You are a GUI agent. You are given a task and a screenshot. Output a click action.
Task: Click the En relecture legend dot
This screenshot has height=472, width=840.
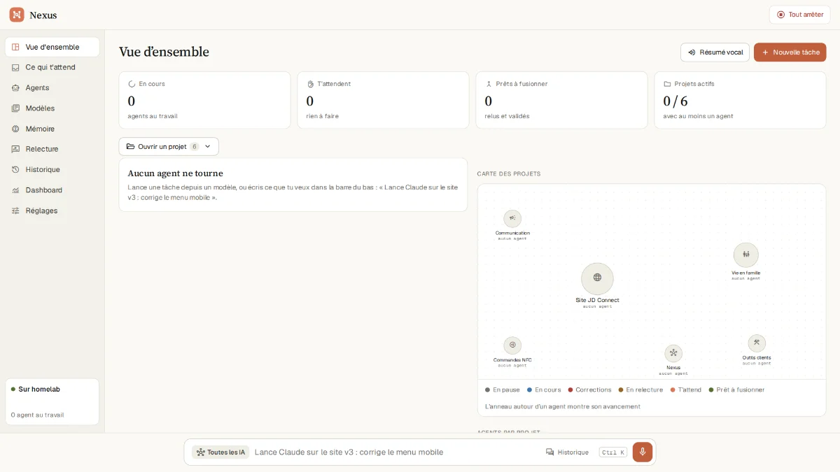coord(621,389)
